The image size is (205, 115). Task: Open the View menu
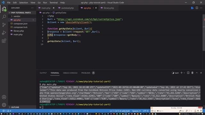click(x=33, y=3)
